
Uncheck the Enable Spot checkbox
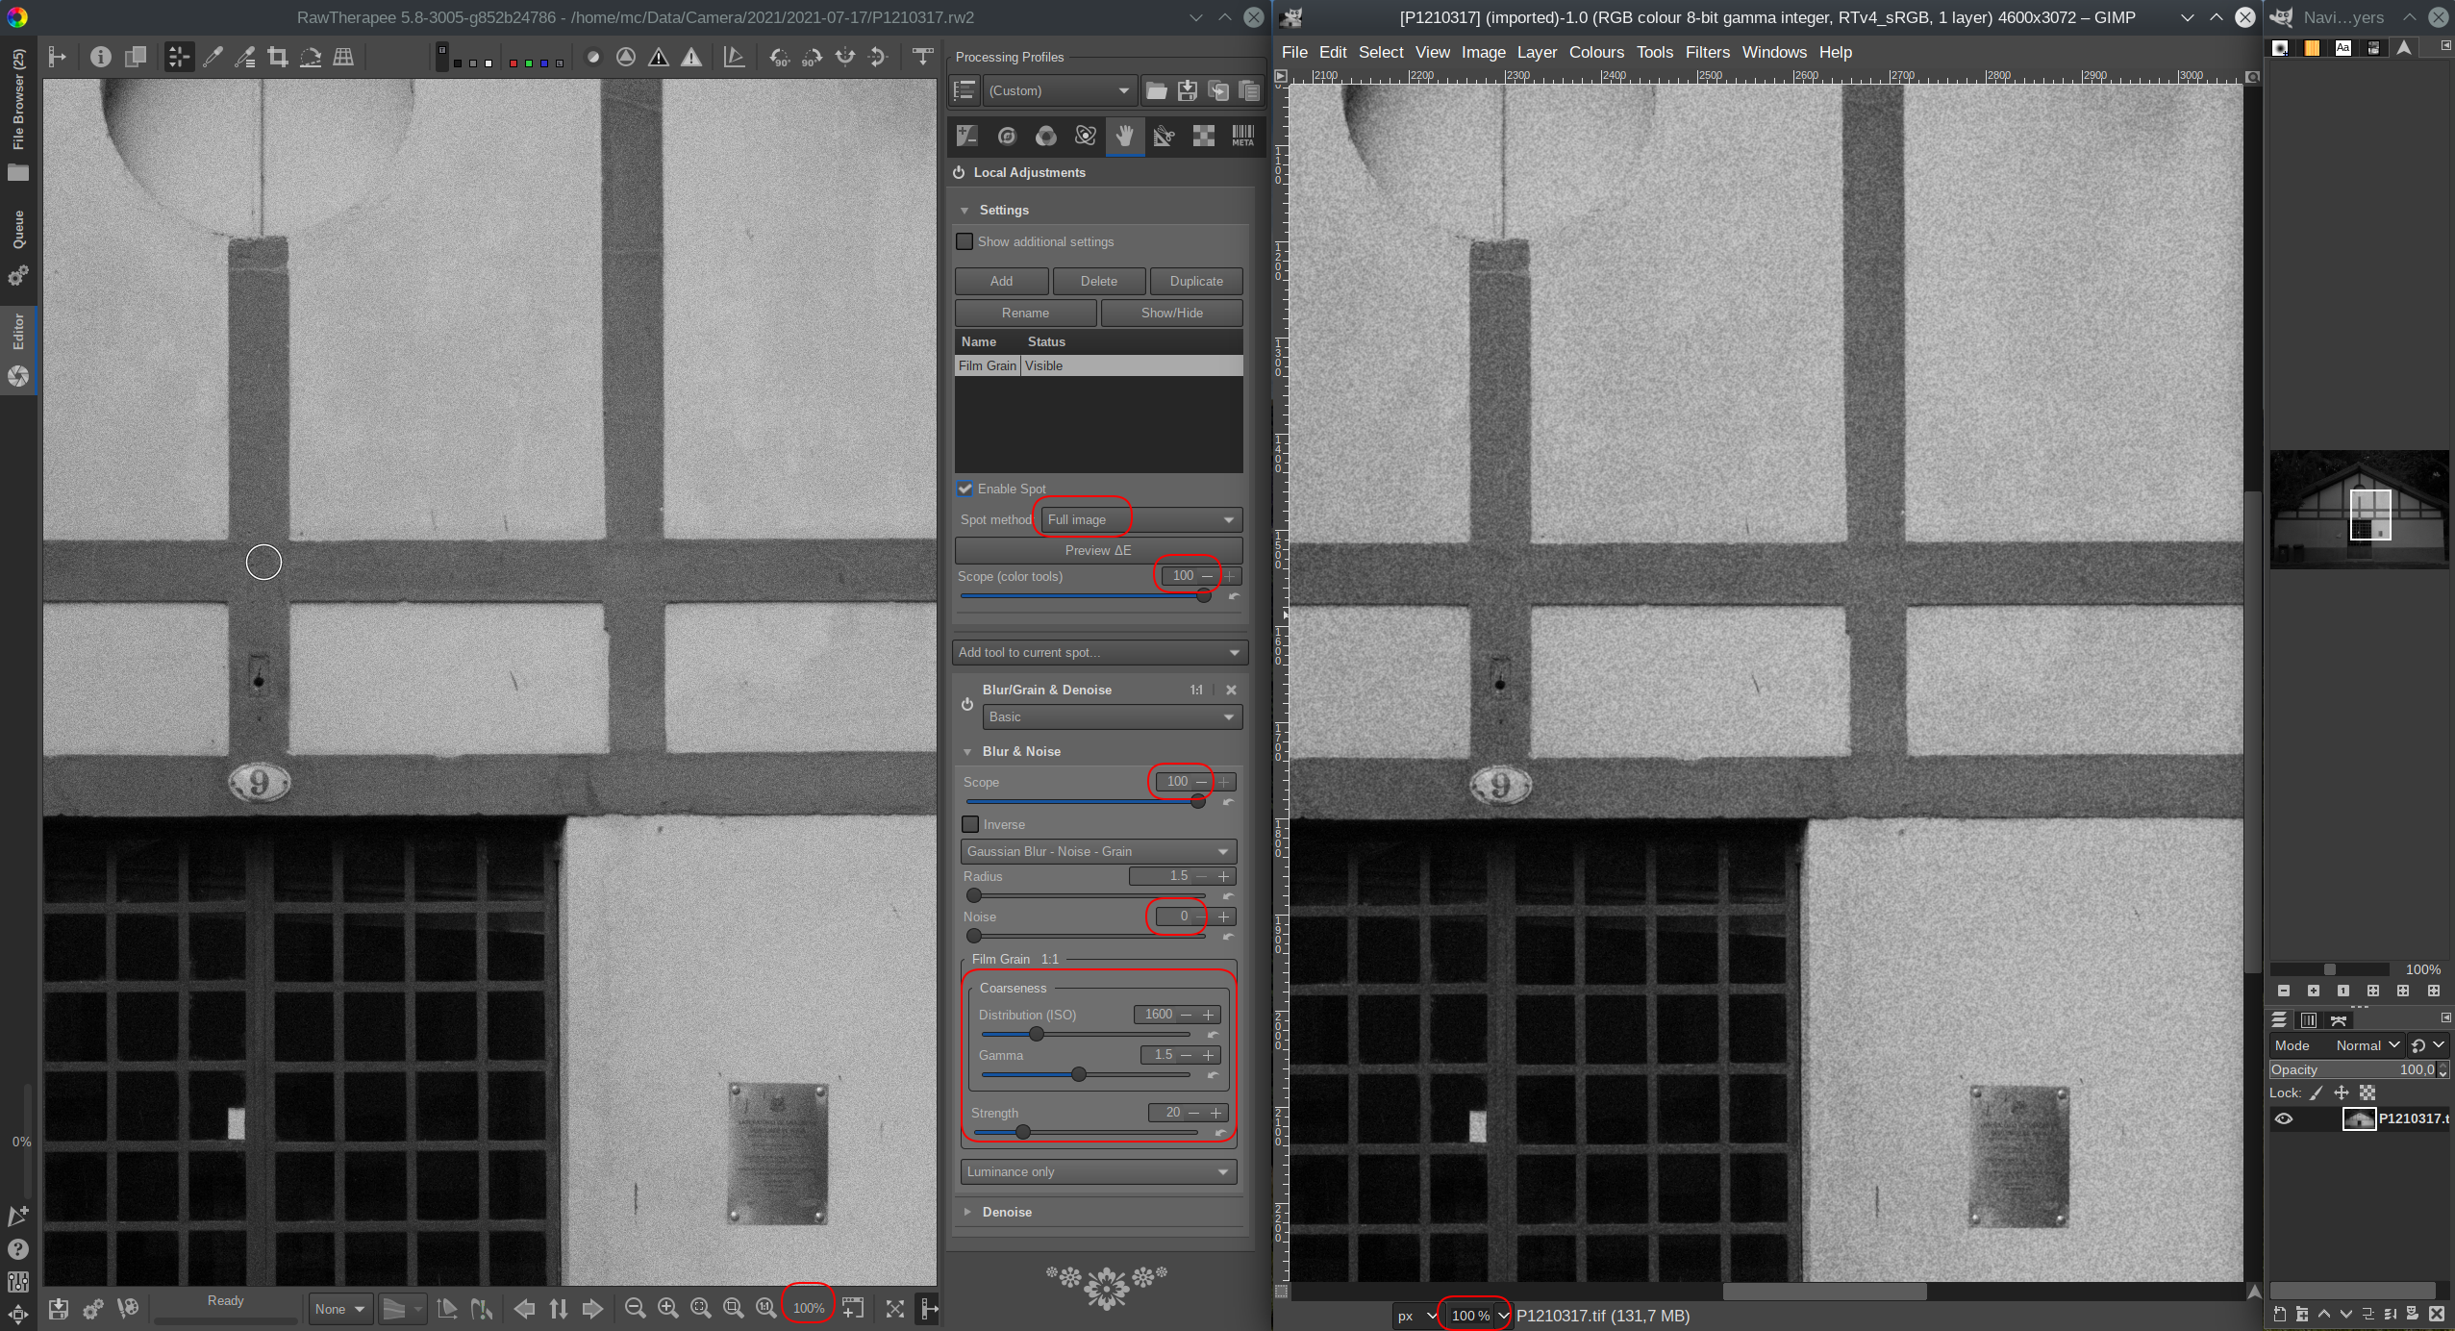pyautogui.click(x=964, y=489)
